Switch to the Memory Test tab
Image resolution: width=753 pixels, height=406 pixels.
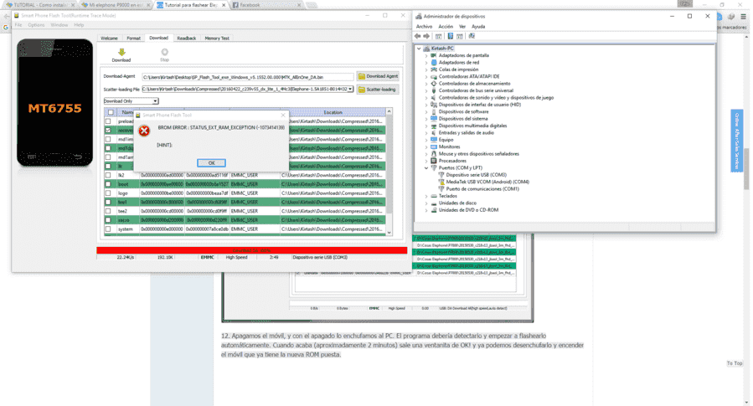coord(217,38)
